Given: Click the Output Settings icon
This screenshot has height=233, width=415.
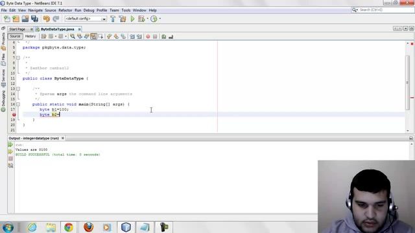Looking at the screenshot, I should [x=10, y=166].
